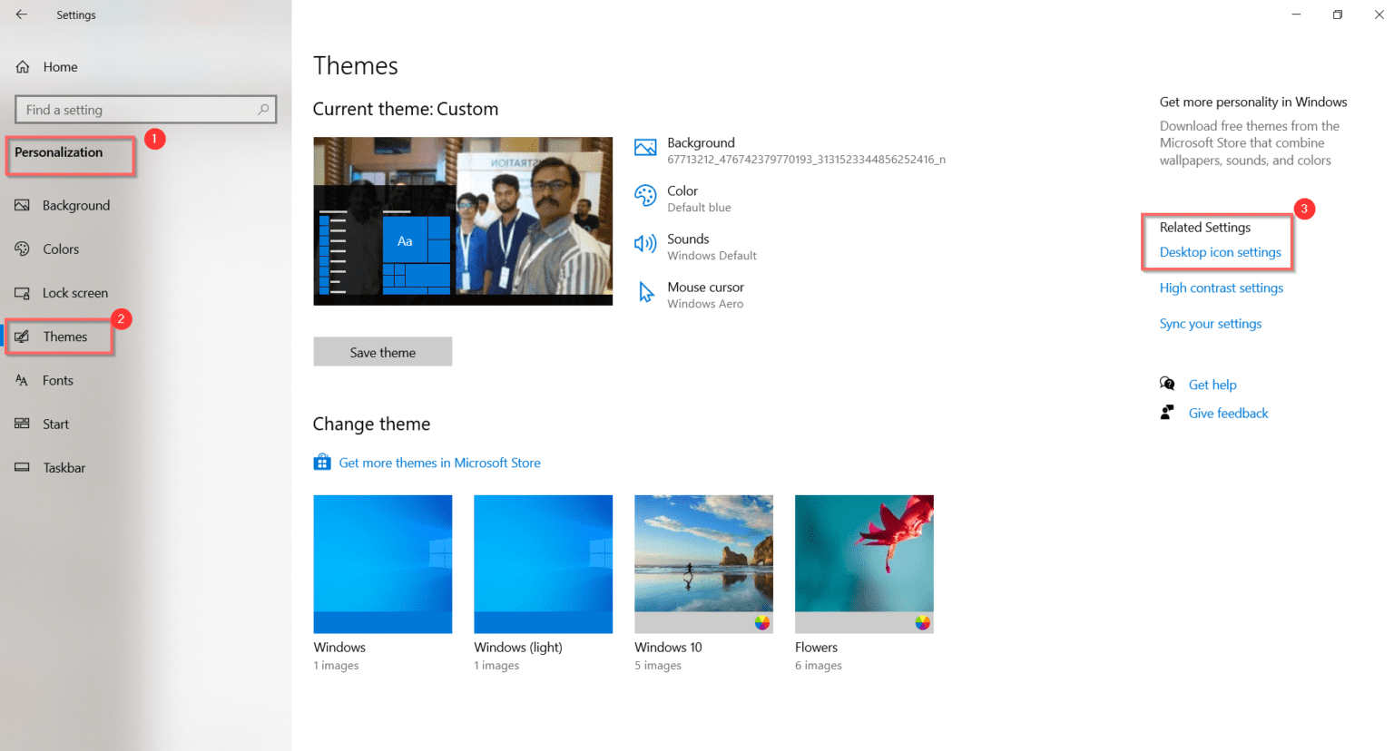Select the Flowers theme
This screenshot has height=751, width=1394.
click(863, 563)
